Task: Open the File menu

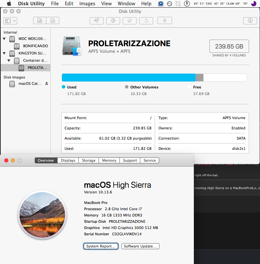Action: (x=55, y=4)
